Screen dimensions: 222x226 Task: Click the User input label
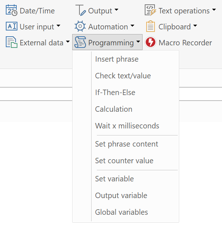(x=37, y=27)
